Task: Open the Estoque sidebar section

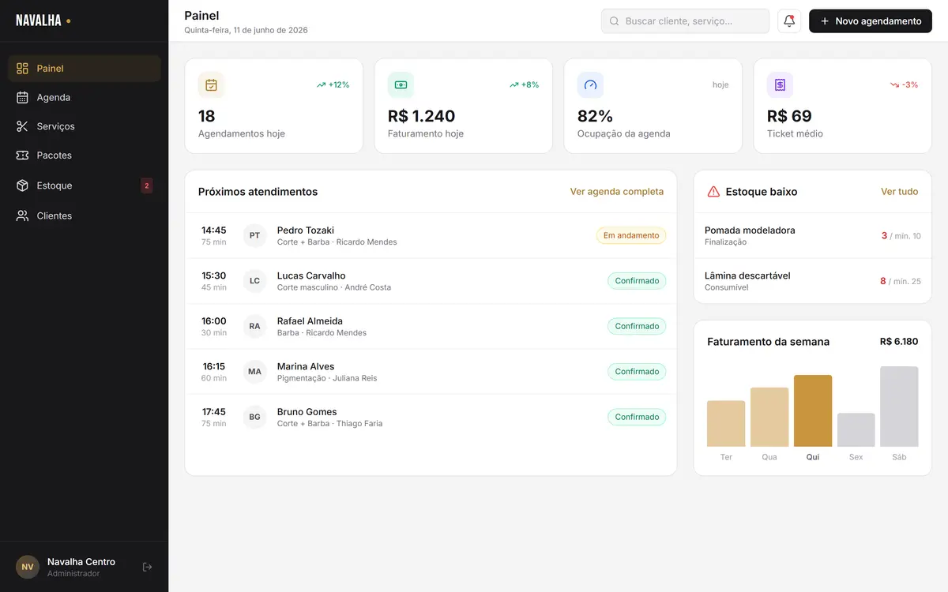Action: click(85, 185)
